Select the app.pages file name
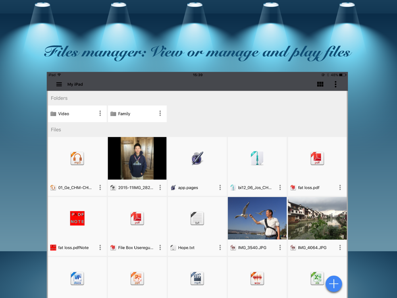 tap(188, 188)
